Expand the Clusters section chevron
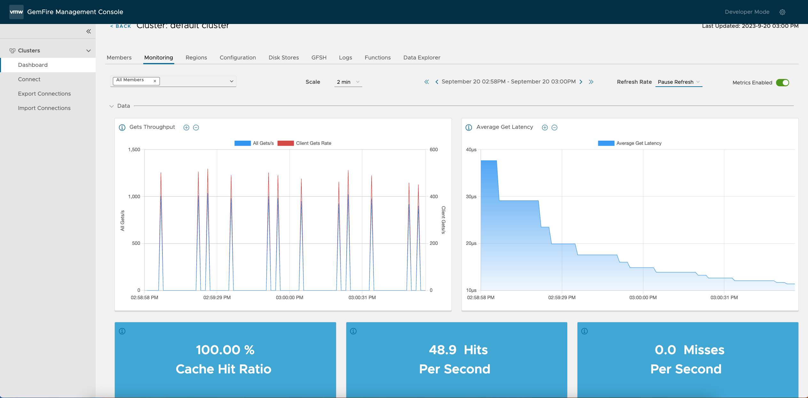Image resolution: width=808 pixels, height=398 pixels. click(x=89, y=51)
